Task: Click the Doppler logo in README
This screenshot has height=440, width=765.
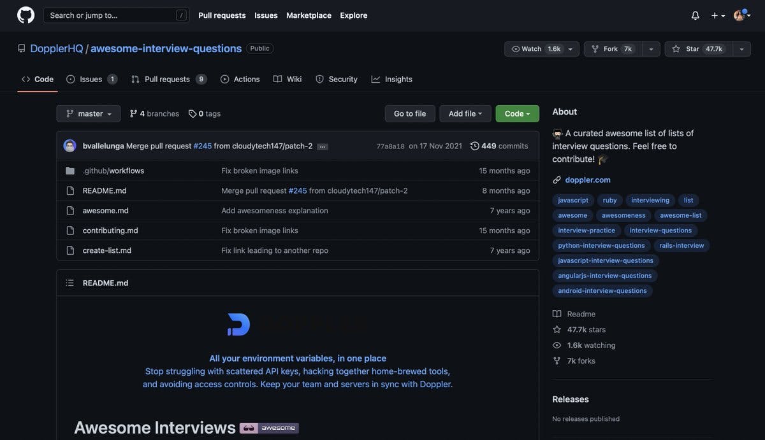Action: (x=239, y=324)
